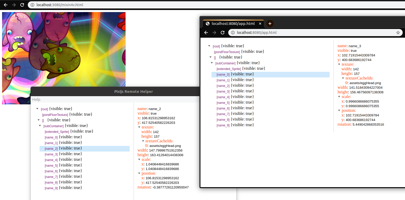Select [name_3] in Remote Helper tree
405x200 pixels.
point(51,154)
